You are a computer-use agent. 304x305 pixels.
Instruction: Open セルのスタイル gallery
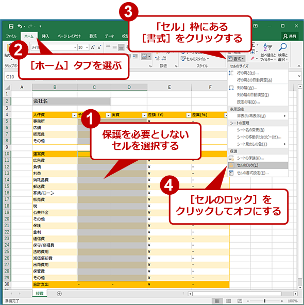click(x=195, y=59)
